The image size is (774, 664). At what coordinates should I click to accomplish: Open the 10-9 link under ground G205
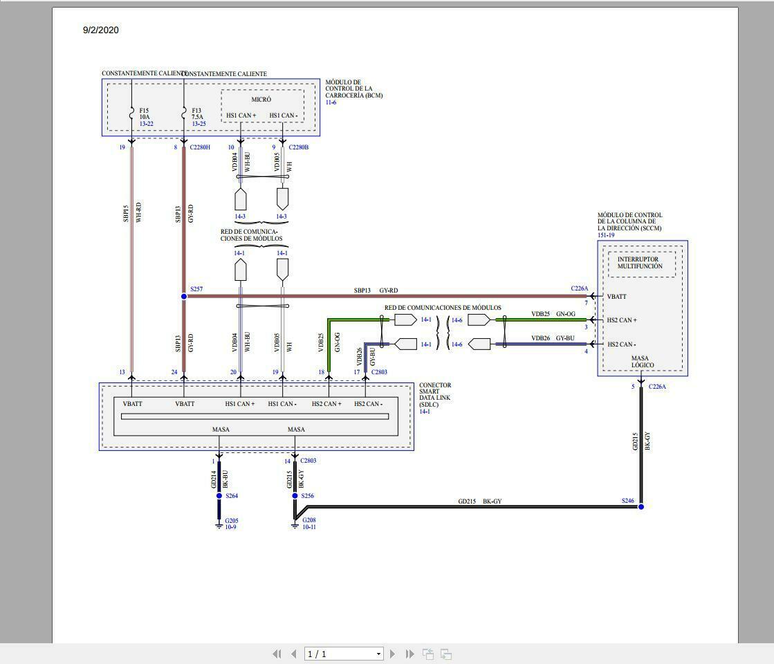(x=230, y=528)
